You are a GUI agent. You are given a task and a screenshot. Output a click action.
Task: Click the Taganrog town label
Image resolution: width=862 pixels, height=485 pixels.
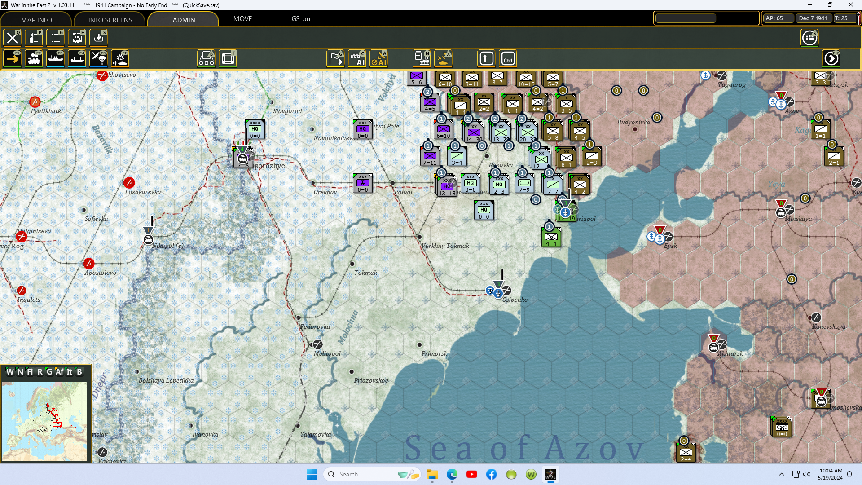click(x=731, y=84)
